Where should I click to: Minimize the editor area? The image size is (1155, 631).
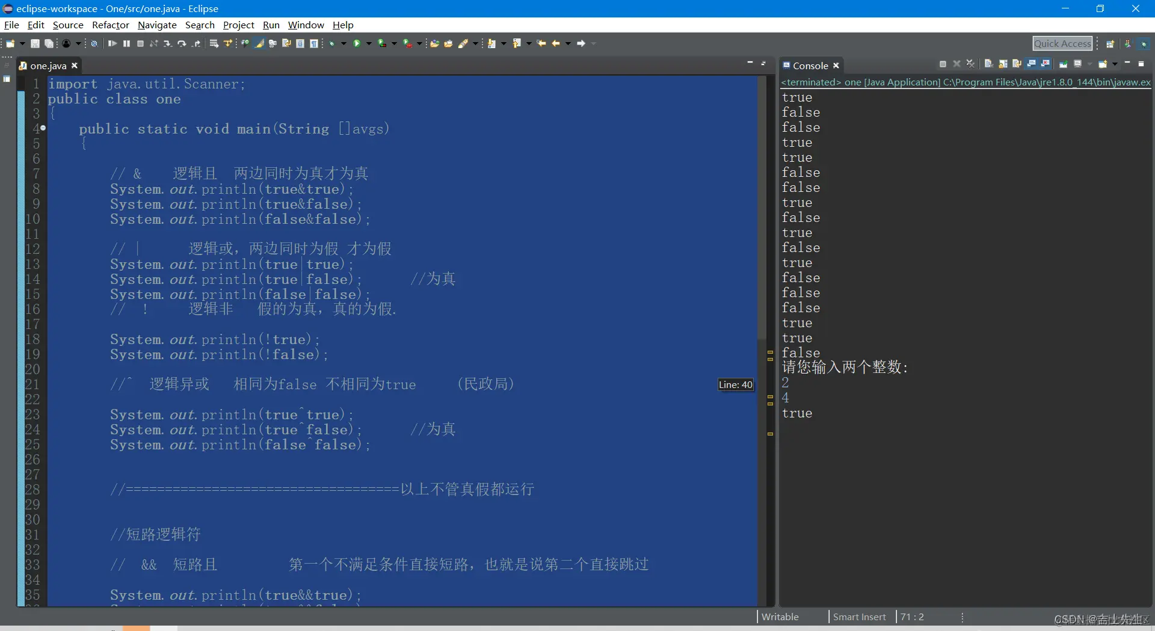tap(750, 63)
